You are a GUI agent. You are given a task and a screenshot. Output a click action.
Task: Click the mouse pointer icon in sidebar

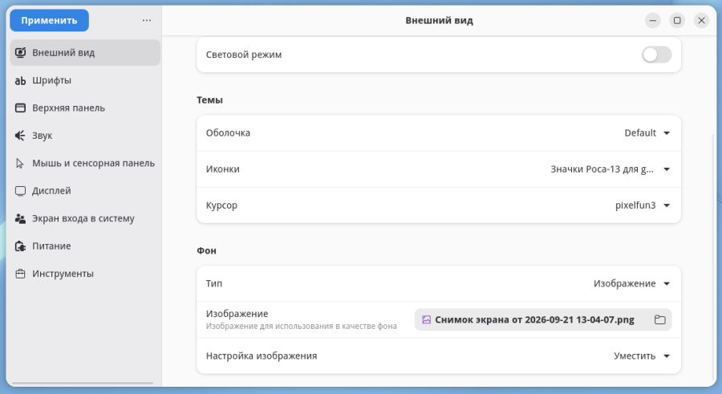point(20,163)
